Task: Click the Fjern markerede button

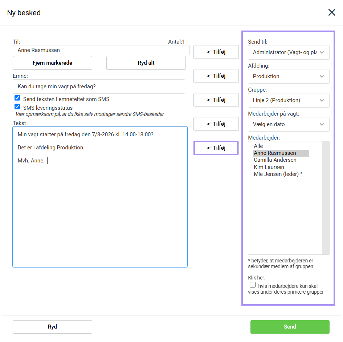Action: [53, 63]
